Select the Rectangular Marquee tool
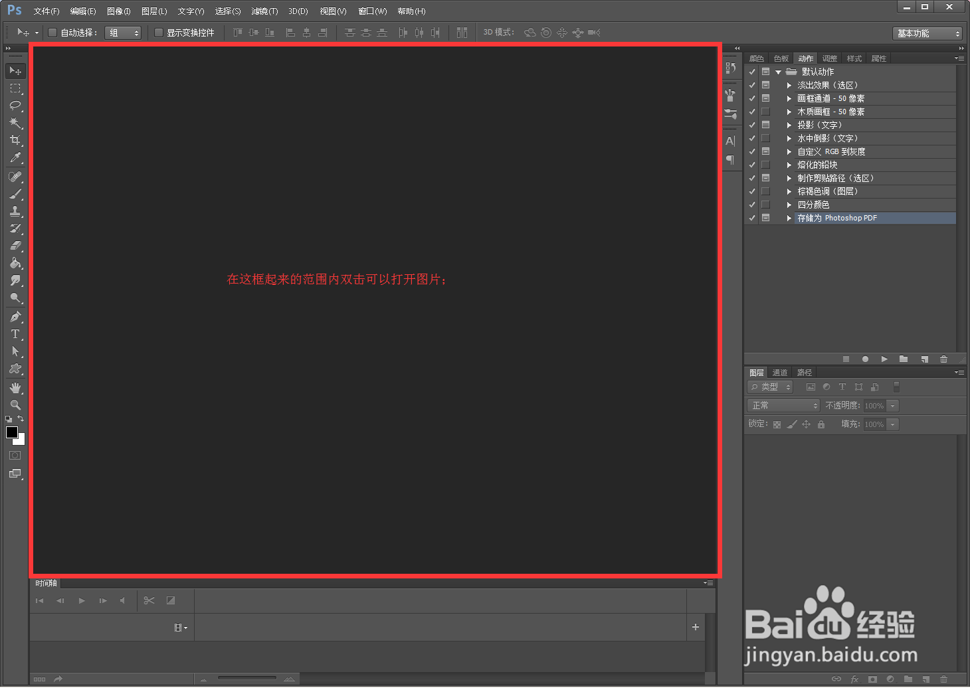This screenshot has height=688, width=970. [15, 88]
